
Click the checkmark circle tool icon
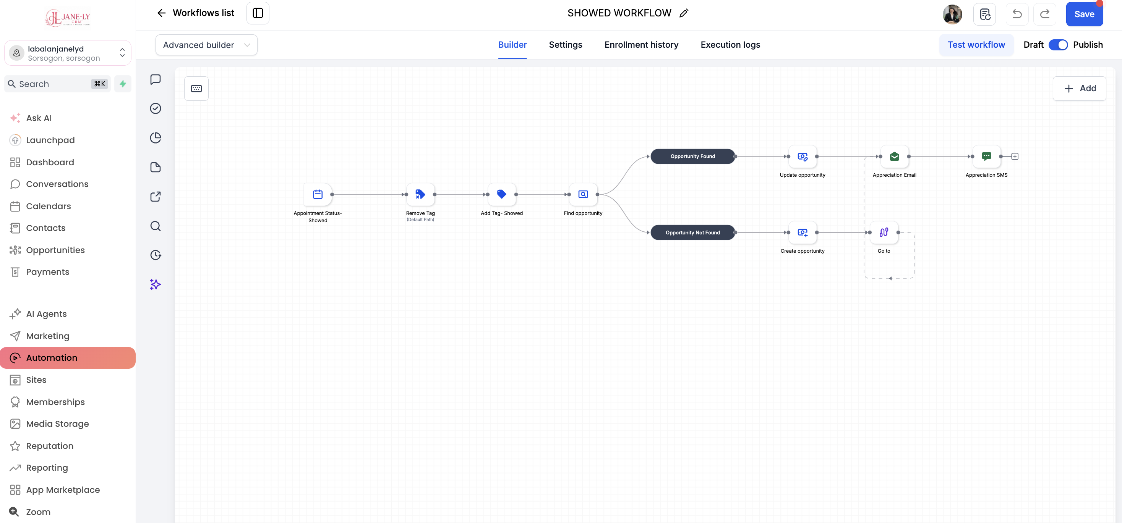[x=156, y=108]
